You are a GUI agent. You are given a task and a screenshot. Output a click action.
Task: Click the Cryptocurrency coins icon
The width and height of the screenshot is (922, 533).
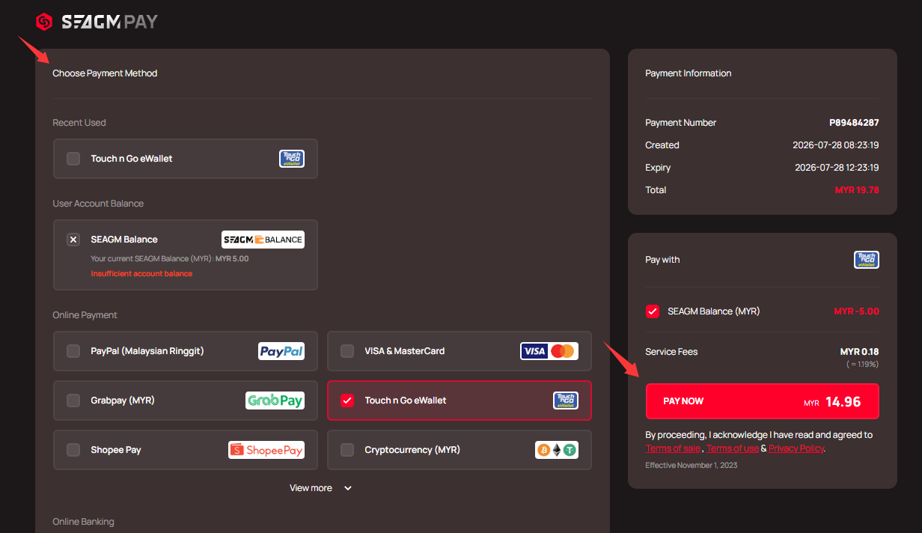pos(557,450)
